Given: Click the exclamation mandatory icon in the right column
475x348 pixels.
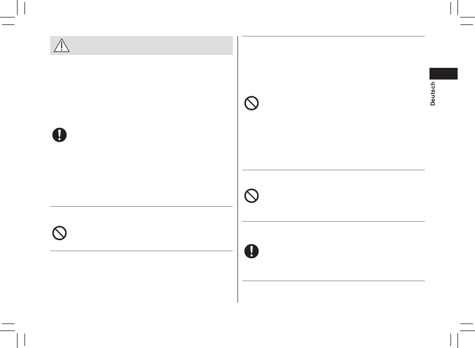Looking at the screenshot, I should click(x=251, y=251).
